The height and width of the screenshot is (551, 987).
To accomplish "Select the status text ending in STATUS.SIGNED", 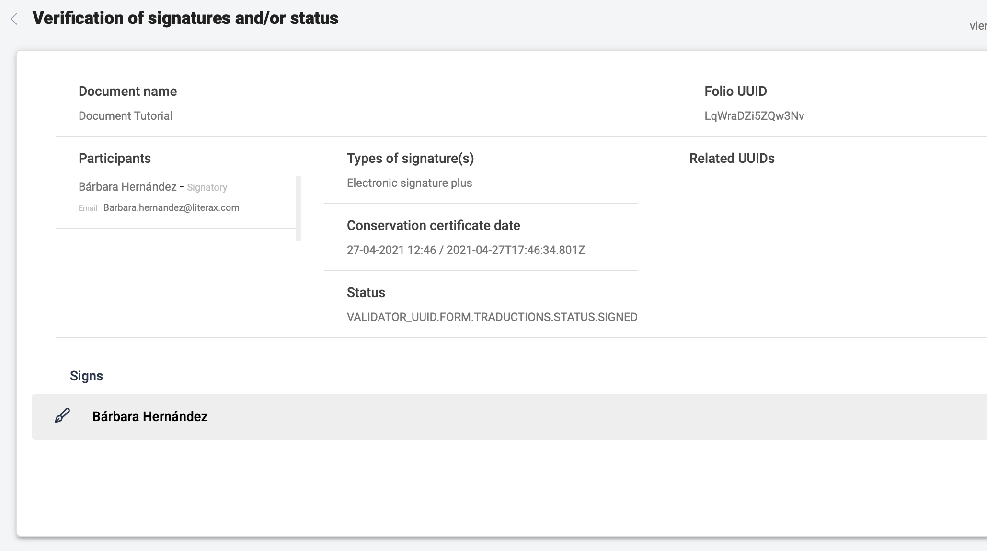I will [492, 317].
